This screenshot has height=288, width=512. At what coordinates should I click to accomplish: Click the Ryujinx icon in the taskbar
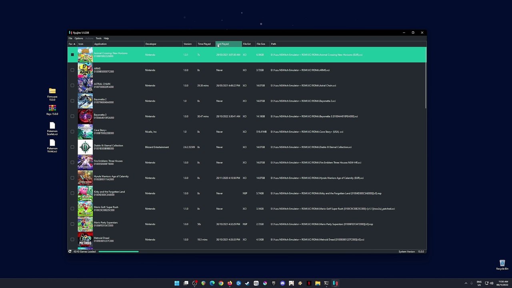(x=335, y=283)
